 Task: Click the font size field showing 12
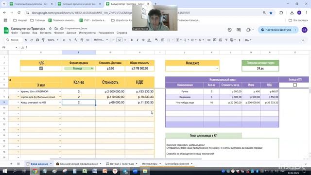pyautogui.click(x=119, y=40)
